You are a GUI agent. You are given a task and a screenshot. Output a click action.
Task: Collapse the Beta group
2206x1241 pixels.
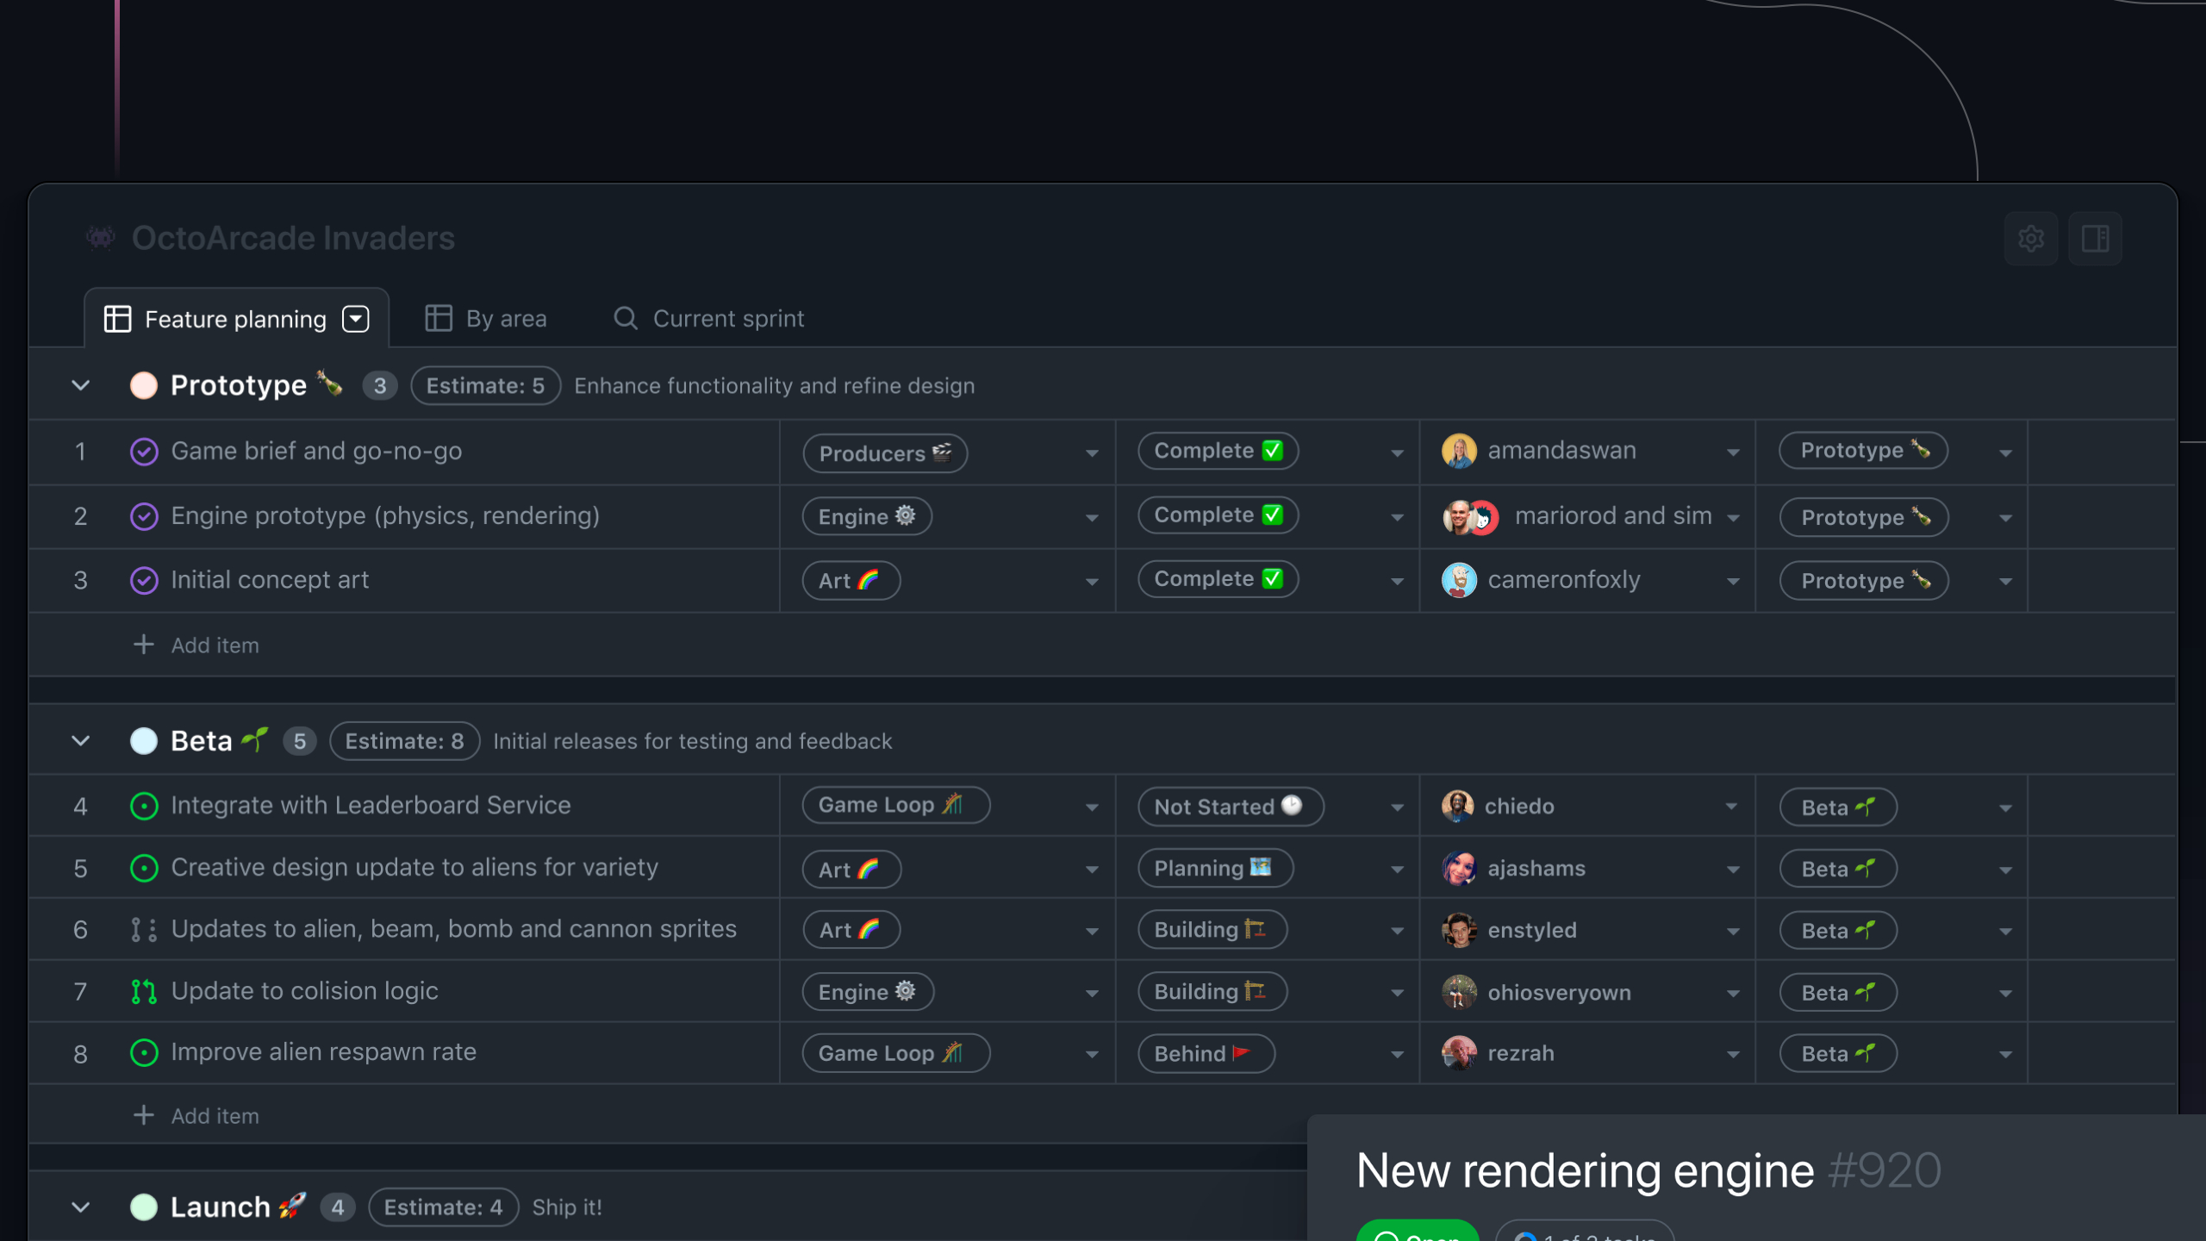click(x=80, y=741)
